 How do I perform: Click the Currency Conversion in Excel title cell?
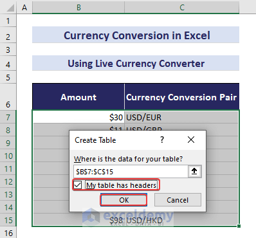136,35
